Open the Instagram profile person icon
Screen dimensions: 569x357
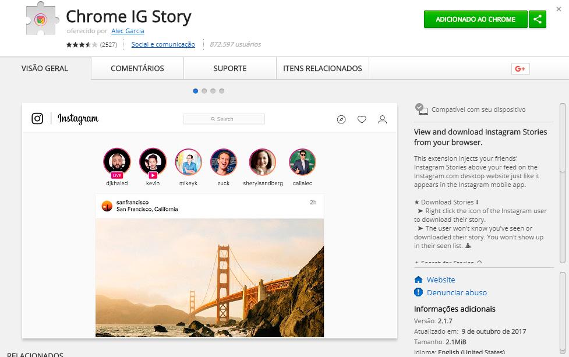tap(382, 119)
